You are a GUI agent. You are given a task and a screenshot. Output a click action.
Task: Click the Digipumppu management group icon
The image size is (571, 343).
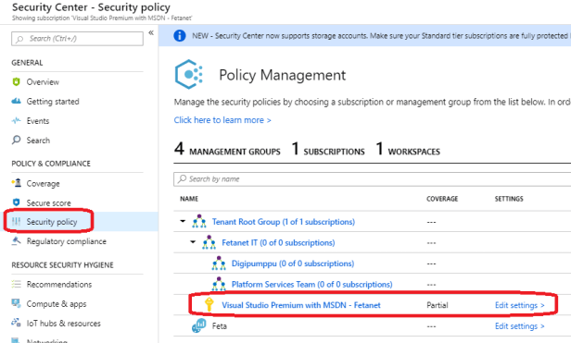pyautogui.click(x=219, y=263)
